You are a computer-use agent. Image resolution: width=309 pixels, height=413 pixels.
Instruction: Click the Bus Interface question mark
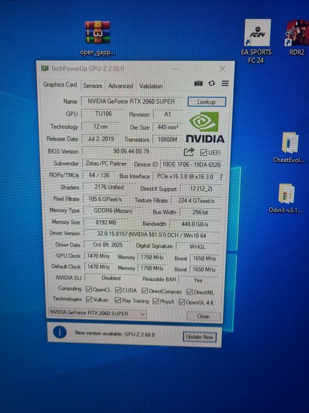click(x=221, y=177)
